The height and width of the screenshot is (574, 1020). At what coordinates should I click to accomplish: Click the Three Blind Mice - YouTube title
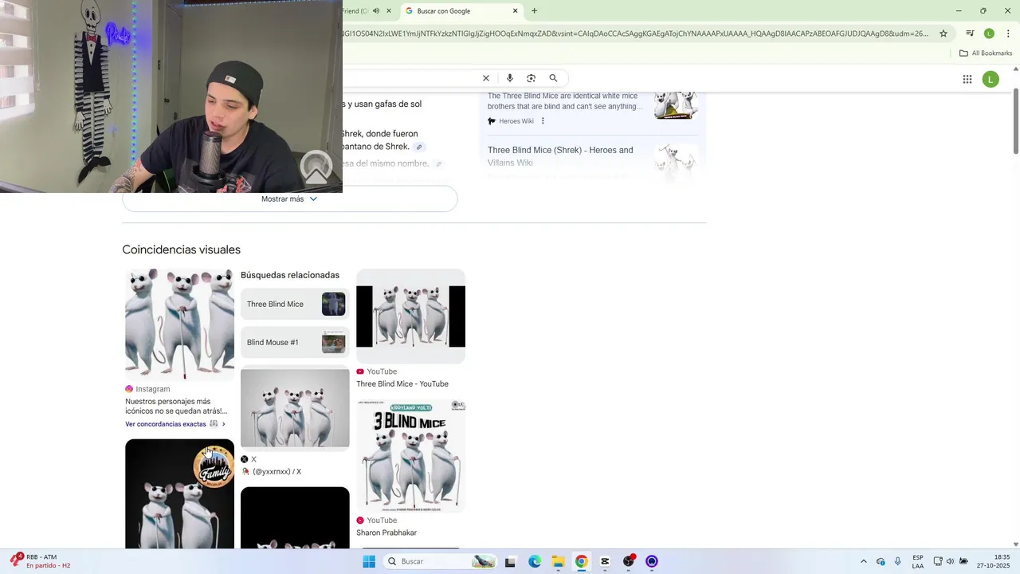pyautogui.click(x=402, y=384)
